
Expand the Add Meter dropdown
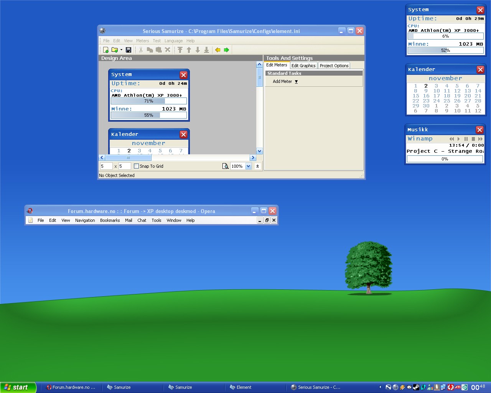pos(285,81)
